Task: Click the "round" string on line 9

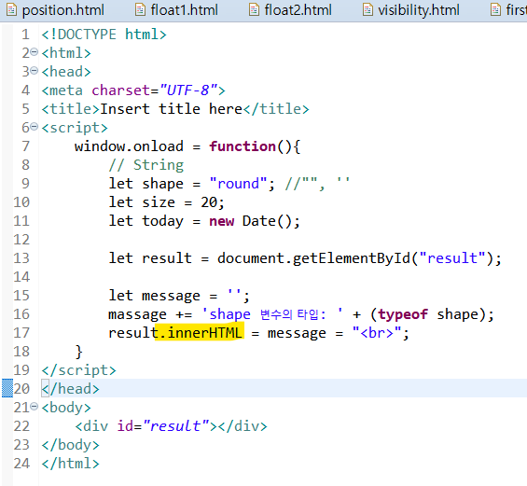Action: click(x=238, y=184)
